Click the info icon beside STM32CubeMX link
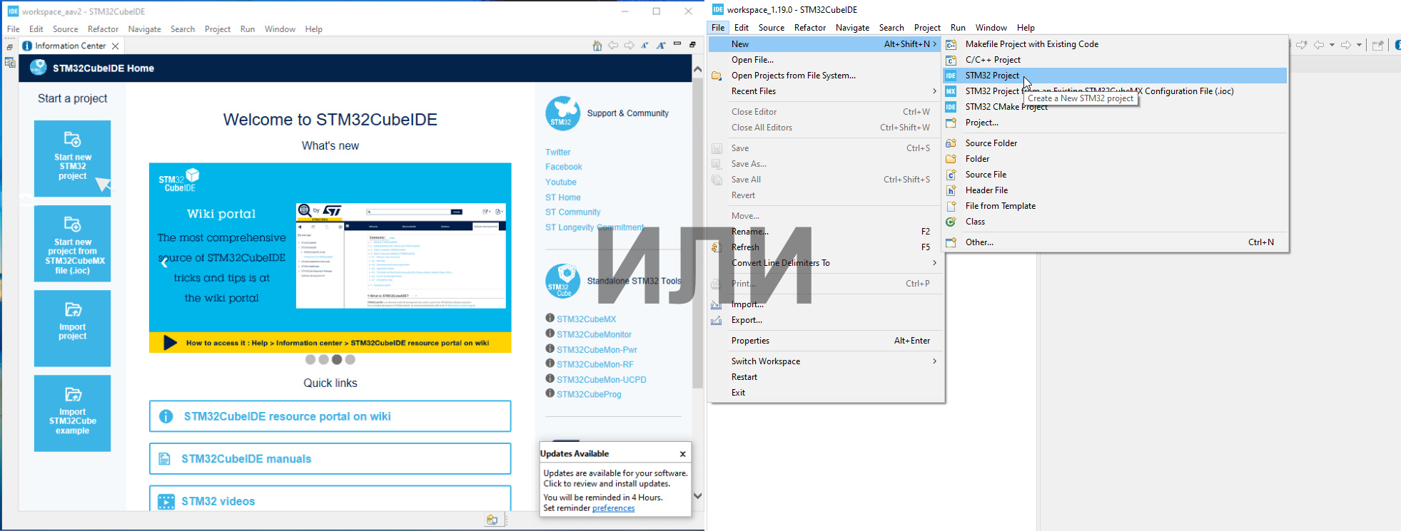The image size is (1401, 531). point(550,319)
